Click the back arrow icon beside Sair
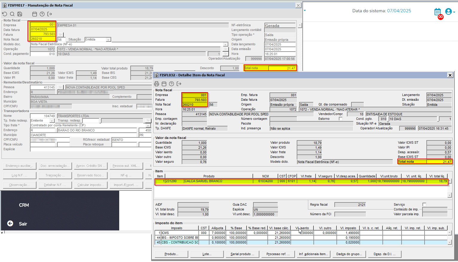 10,224
